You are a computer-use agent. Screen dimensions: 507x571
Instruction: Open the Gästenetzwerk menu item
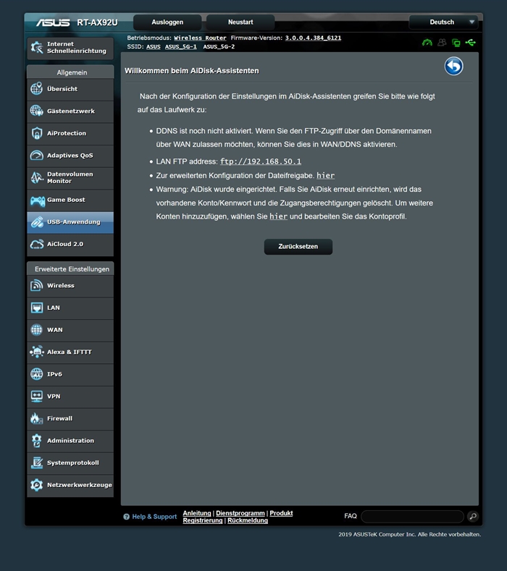tap(70, 111)
